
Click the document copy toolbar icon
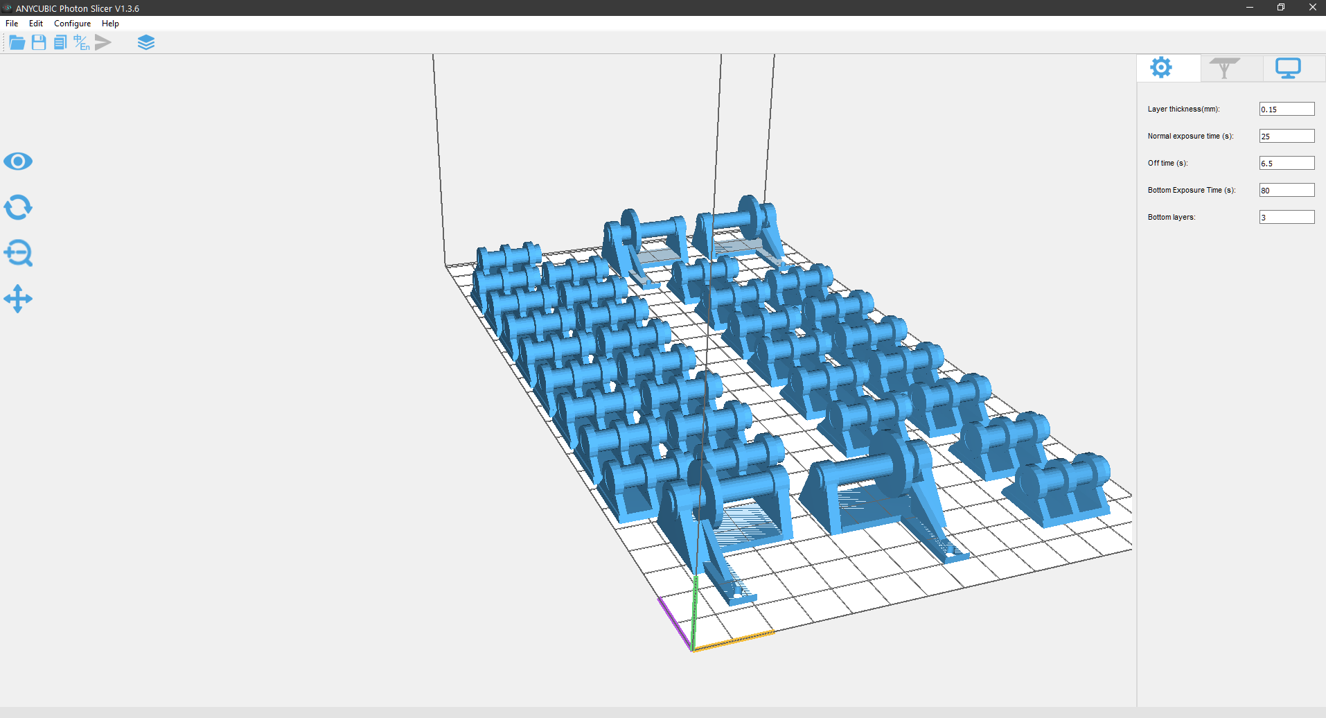(60, 43)
